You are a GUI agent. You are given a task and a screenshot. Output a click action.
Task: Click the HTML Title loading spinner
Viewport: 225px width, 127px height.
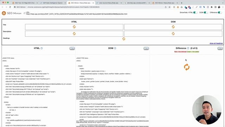(x=74, y=27)
